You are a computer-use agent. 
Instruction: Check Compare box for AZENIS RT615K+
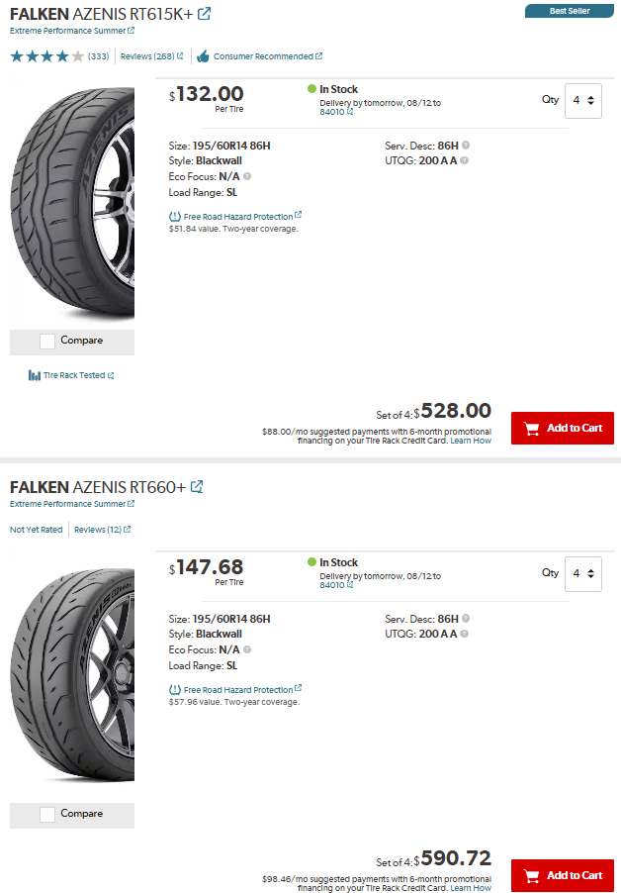coord(47,341)
